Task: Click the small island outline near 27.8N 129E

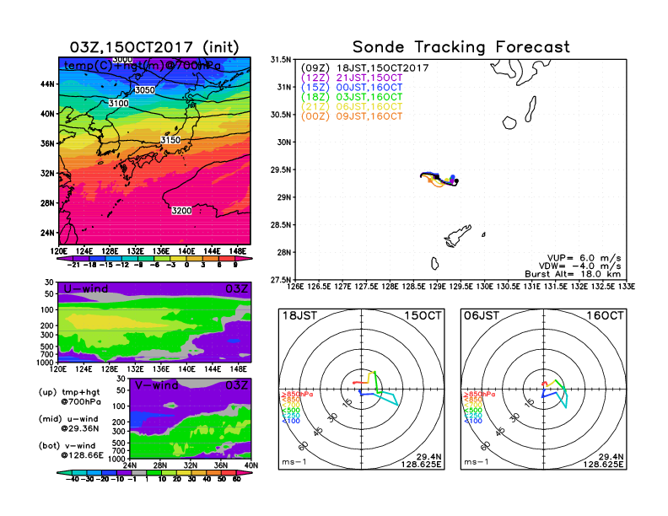Action: click(x=434, y=263)
